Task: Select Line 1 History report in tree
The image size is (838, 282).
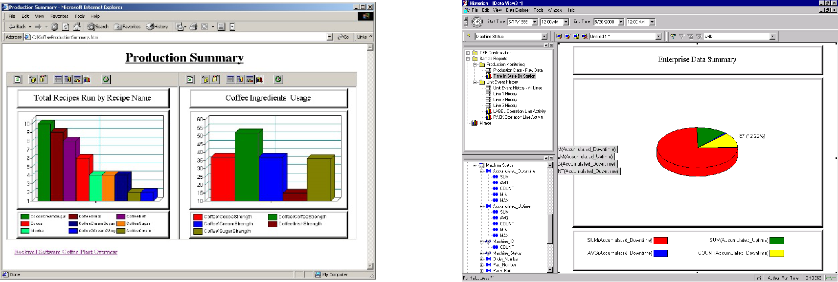Action: pos(504,94)
